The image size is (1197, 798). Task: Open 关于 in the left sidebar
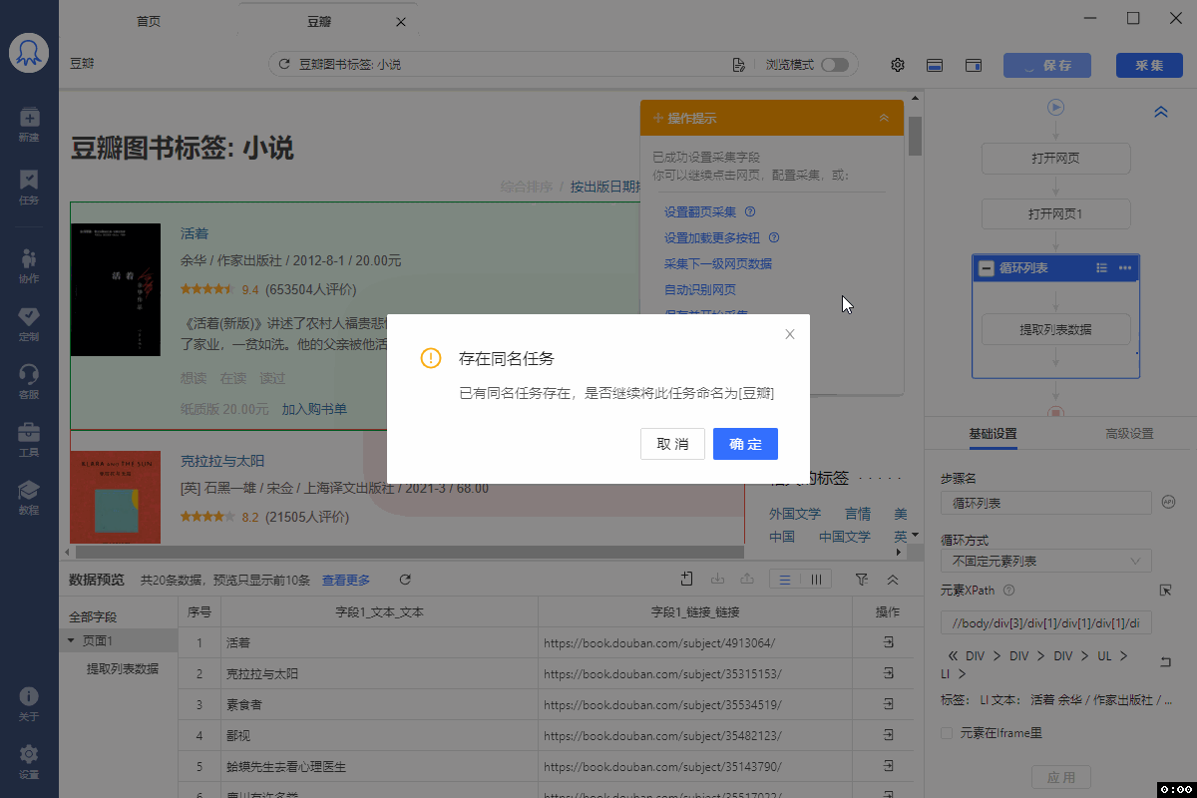pos(29,704)
